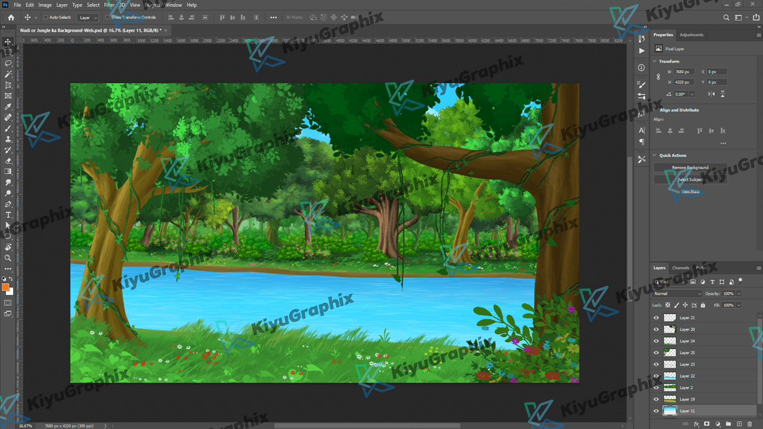
Task: Click the View More link
Action: click(690, 191)
